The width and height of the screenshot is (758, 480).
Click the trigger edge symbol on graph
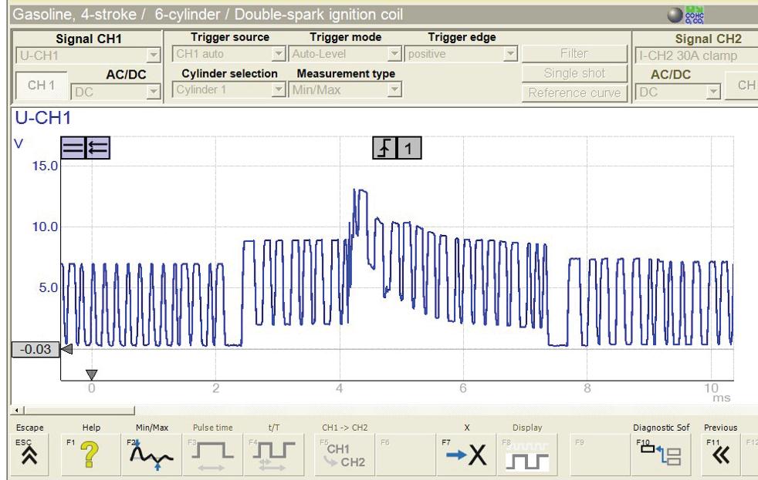(384, 148)
